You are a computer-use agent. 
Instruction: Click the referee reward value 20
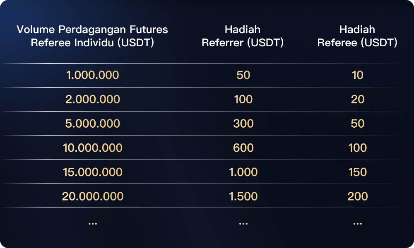357,100
